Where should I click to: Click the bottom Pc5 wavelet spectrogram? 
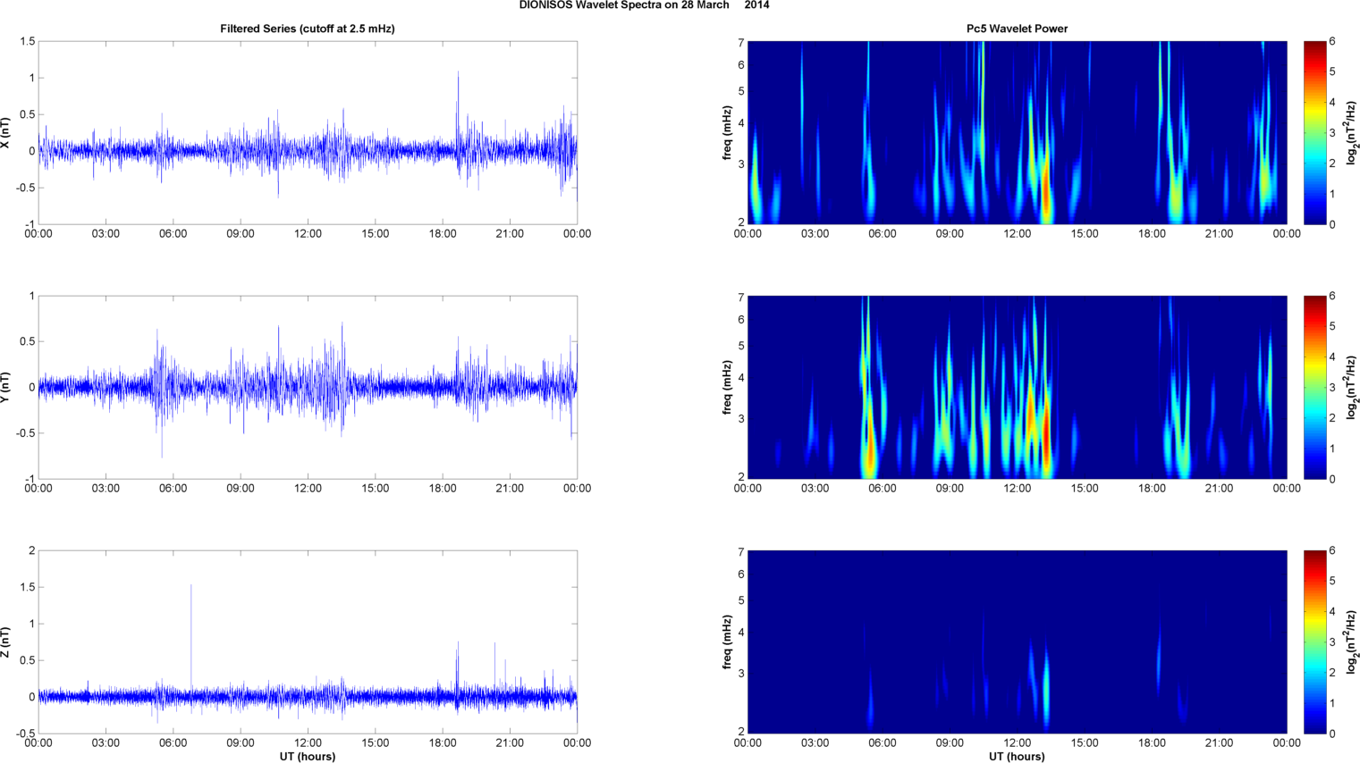pyautogui.click(x=1017, y=641)
